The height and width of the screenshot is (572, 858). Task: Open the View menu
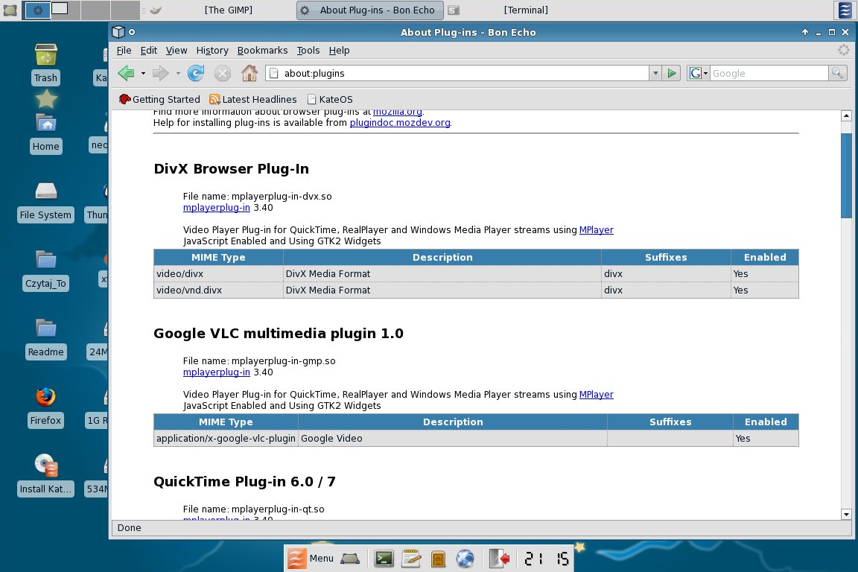click(177, 51)
